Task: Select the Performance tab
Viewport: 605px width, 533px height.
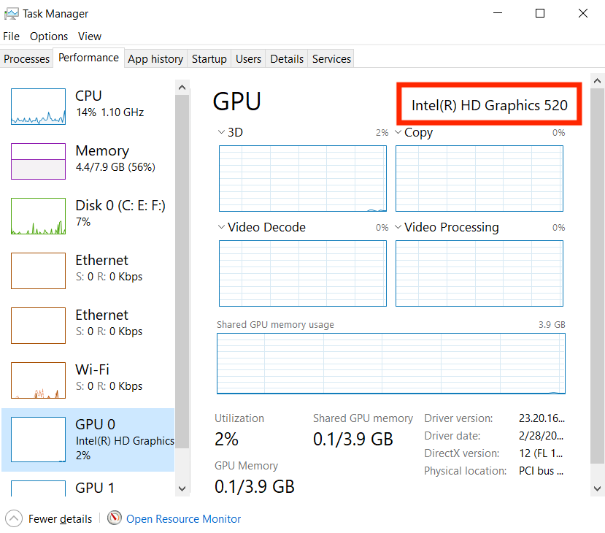Action: tap(88, 58)
